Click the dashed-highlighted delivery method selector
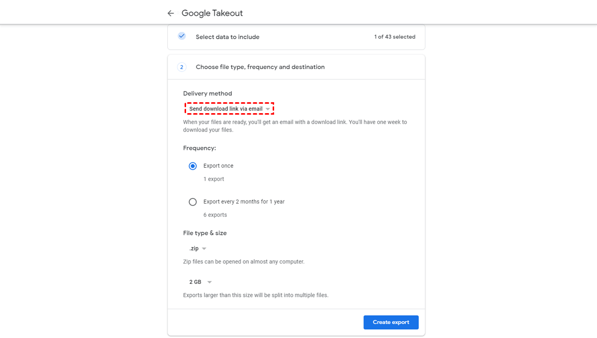Image resolution: width=597 pixels, height=338 pixels. point(230,108)
